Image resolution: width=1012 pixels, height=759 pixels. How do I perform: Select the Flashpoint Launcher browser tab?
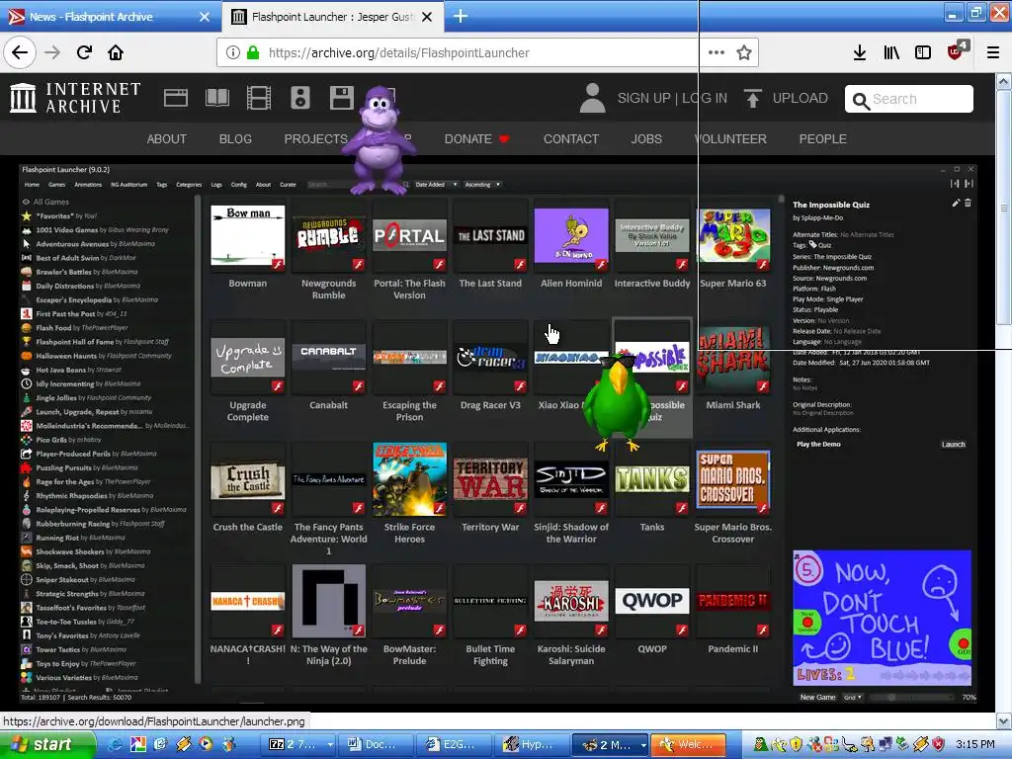click(332, 17)
